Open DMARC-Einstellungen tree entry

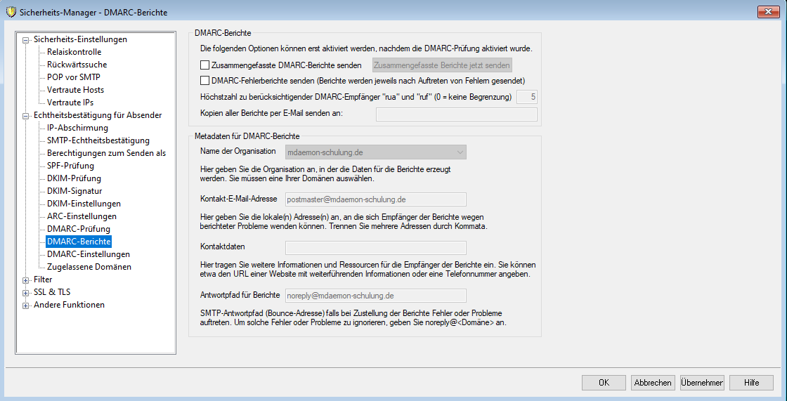(88, 254)
